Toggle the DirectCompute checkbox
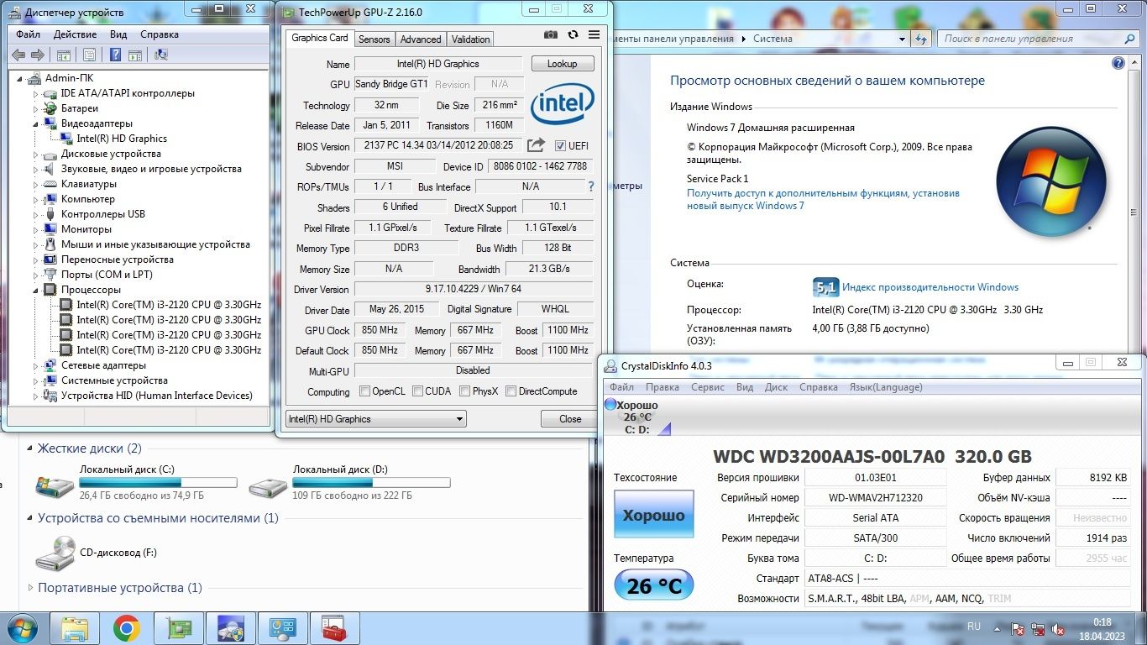Viewport: 1147px width, 645px height. (511, 391)
